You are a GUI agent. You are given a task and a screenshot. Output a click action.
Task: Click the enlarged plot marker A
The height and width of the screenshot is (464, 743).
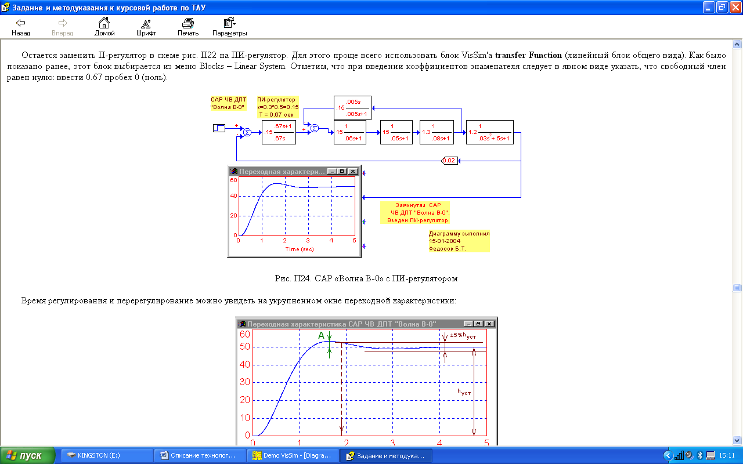tap(321, 336)
